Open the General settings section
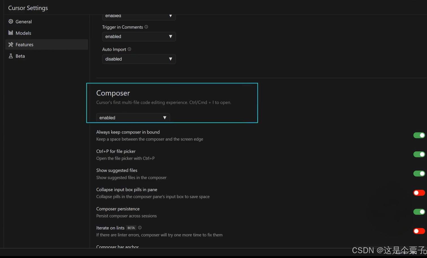Screen dimensions: 427x258 [x=46, y=21]
